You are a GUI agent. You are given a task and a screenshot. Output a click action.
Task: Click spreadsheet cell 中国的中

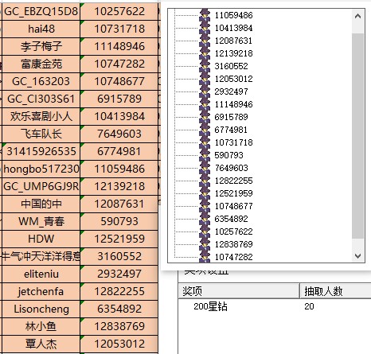[41, 204]
